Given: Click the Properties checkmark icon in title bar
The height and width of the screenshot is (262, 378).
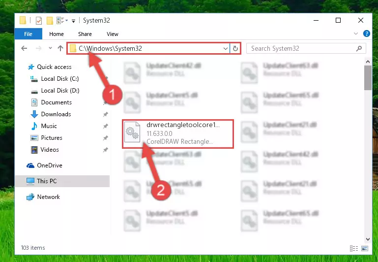Looking at the screenshot, I should (38, 21).
